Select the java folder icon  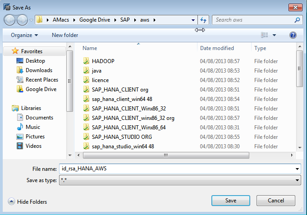(86, 70)
